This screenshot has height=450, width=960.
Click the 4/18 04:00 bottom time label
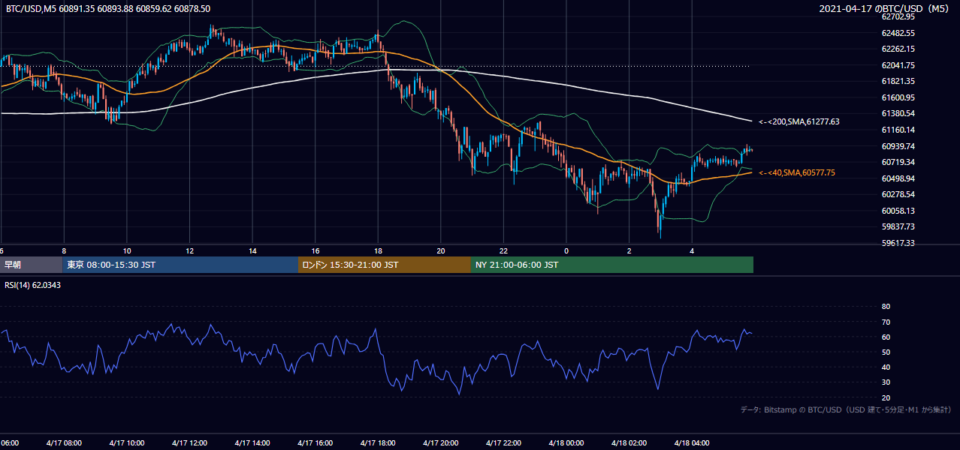point(691,443)
